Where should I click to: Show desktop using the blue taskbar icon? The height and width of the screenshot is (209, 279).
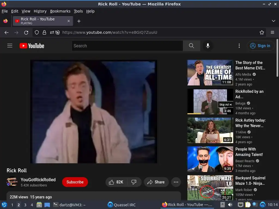(x=47, y=205)
